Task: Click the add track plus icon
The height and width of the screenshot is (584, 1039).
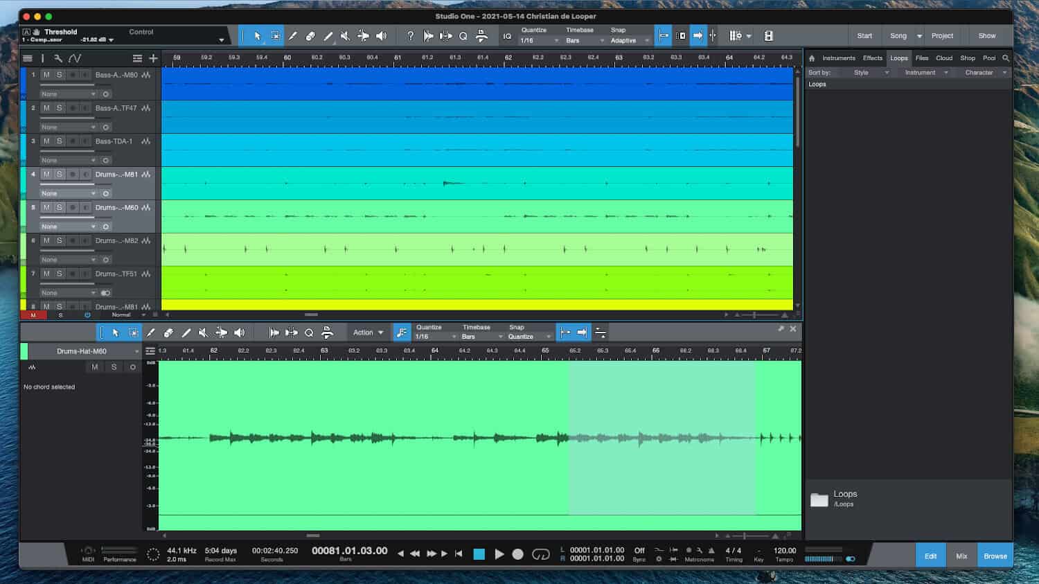Action: [x=153, y=58]
